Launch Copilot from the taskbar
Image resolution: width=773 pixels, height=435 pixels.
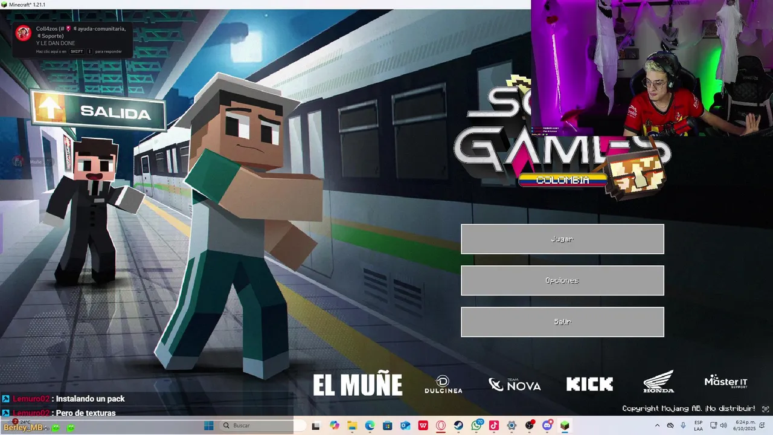[335, 426]
